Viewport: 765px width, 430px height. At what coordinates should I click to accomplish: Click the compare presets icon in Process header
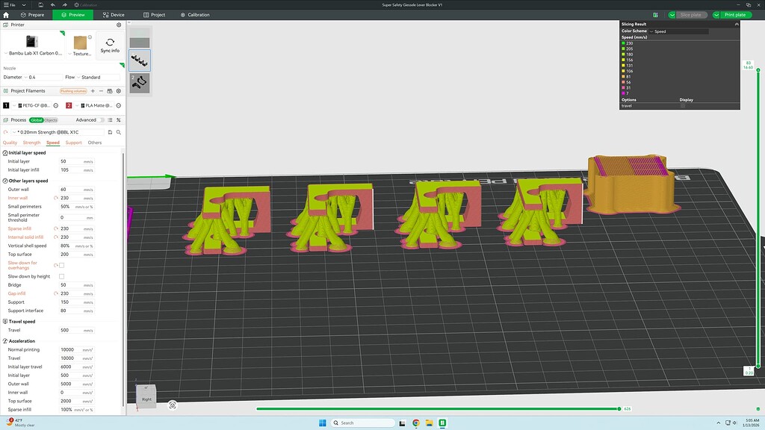(x=119, y=120)
